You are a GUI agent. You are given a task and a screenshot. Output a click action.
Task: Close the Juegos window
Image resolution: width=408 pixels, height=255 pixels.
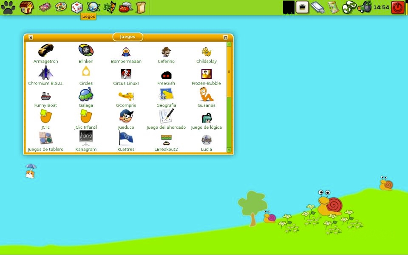31,37
